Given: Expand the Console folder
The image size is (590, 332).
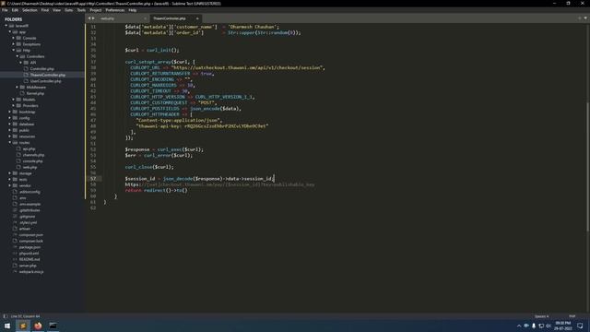Looking at the screenshot, I should tap(14, 38).
